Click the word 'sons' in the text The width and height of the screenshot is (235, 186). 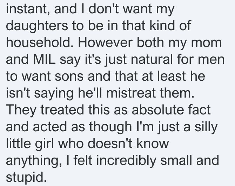[x=69, y=76]
